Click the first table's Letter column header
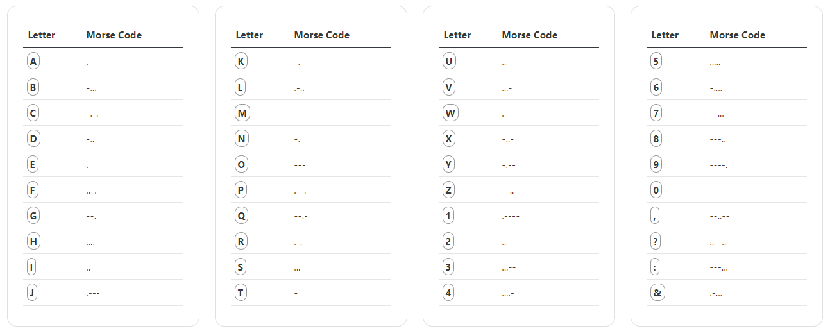This screenshot has height=331, width=830. (42, 35)
